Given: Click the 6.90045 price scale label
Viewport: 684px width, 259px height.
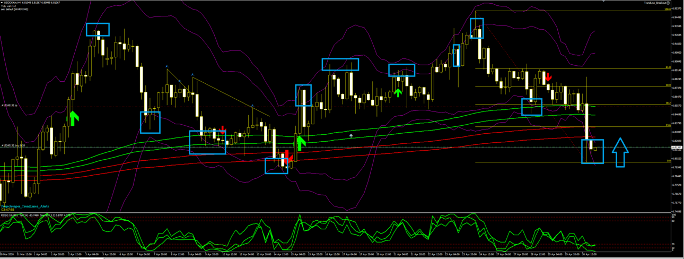Looking at the screenshot, I should [x=677, y=61].
